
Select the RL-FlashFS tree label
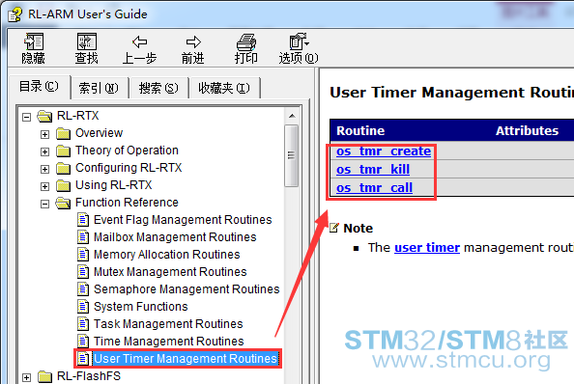click(89, 376)
